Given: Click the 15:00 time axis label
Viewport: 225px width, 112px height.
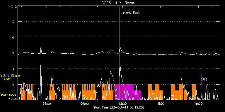Looking at the screenshot, I should point(160,104).
